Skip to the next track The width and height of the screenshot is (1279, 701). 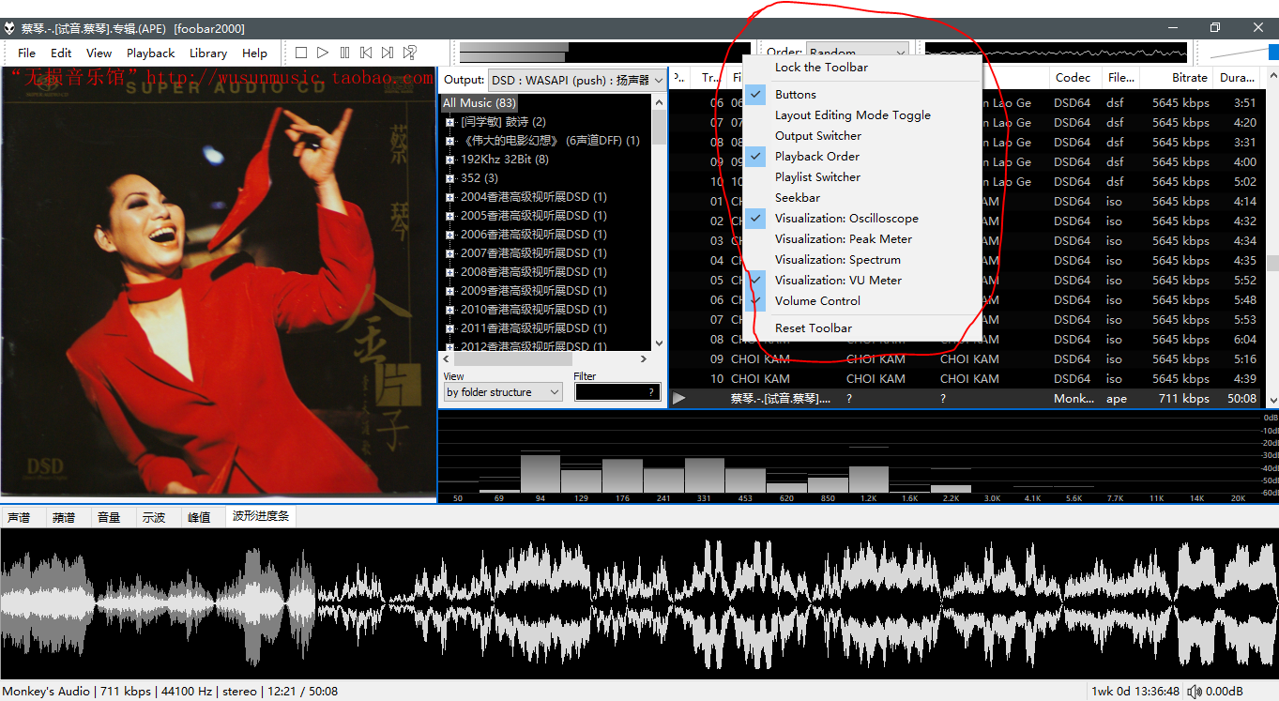pyautogui.click(x=388, y=53)
